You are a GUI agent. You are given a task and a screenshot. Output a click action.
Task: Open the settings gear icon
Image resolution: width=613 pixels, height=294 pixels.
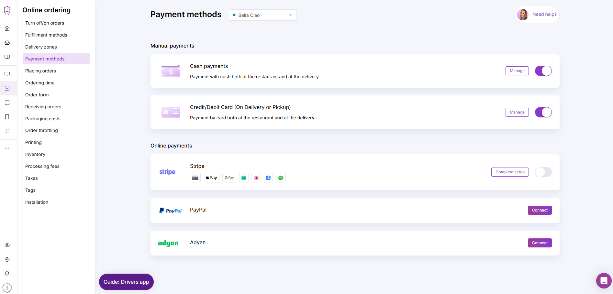click(x=7, y=259)
